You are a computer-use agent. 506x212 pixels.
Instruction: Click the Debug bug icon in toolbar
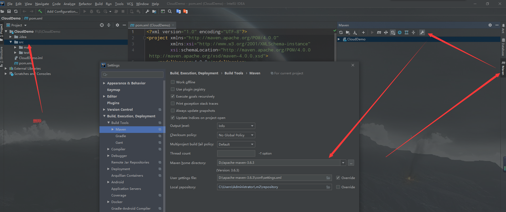tap(92, 11)
